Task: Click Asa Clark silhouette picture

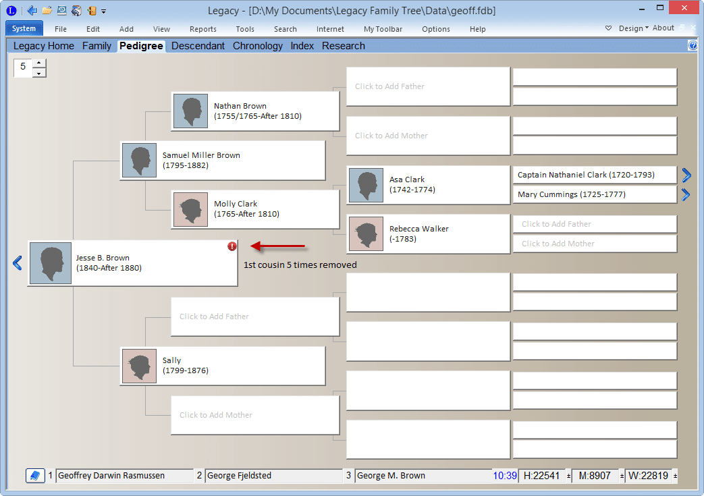Action: 366,185
